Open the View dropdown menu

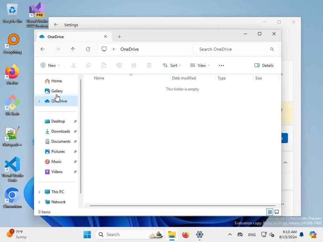coord(200,66)
